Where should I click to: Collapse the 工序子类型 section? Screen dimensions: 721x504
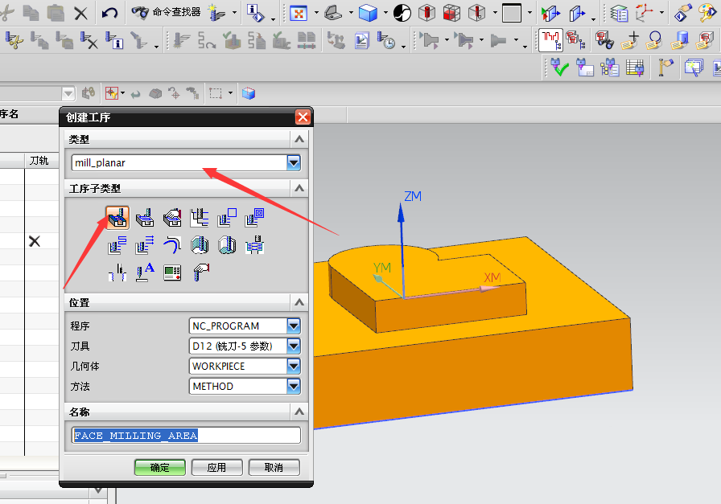pyautogui.click(x=299, y=188)
